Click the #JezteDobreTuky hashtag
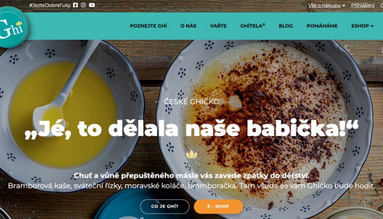The image size is (383, 219). [x=50, y=5]
